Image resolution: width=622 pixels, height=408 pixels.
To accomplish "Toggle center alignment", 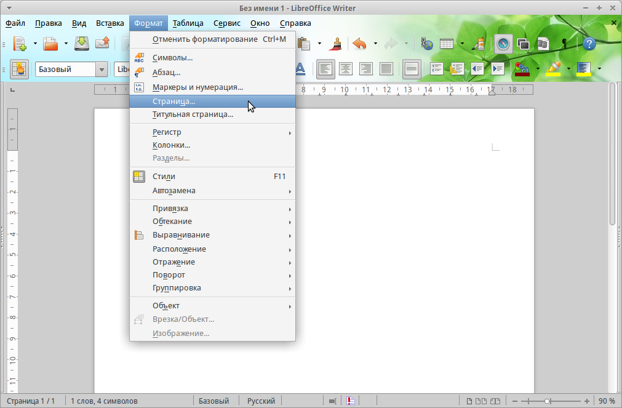I will 346,69.
